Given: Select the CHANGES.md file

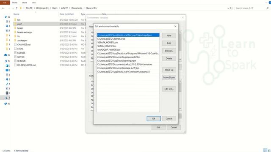Looking at the screenshot, I should 24,45.
